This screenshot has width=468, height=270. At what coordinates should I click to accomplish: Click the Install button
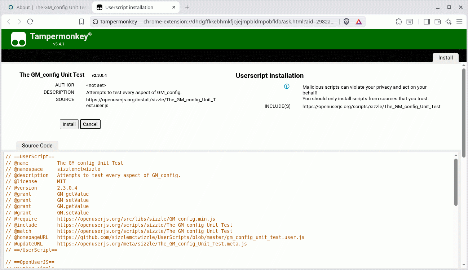(x=69, y=124)
